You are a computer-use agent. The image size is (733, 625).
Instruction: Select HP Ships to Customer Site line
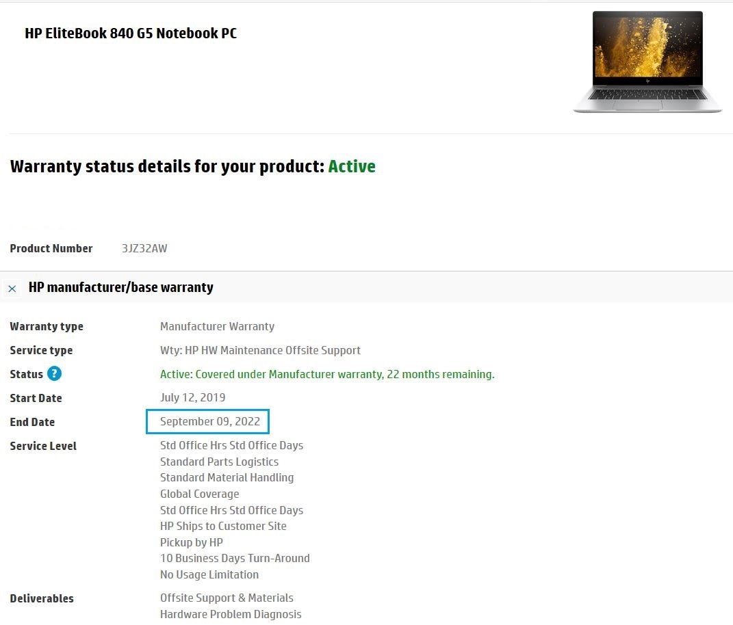click(223, 526)
